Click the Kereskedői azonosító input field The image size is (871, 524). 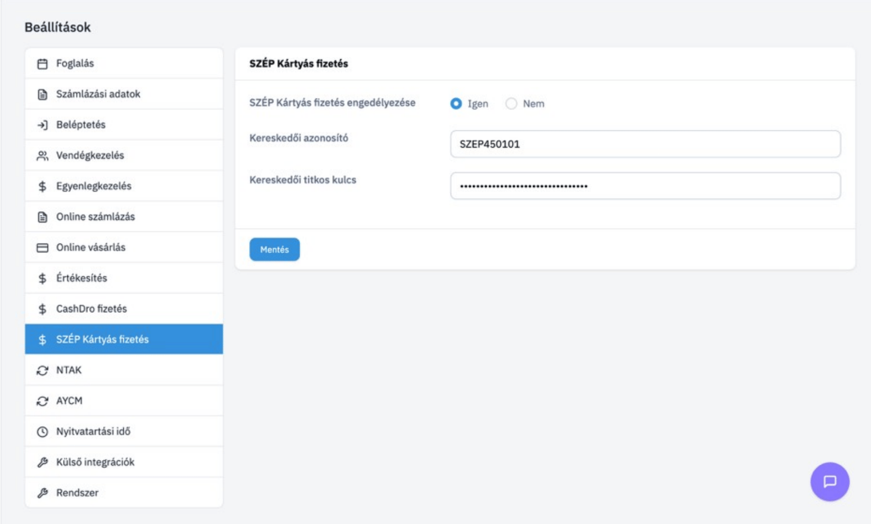(646, 144)
